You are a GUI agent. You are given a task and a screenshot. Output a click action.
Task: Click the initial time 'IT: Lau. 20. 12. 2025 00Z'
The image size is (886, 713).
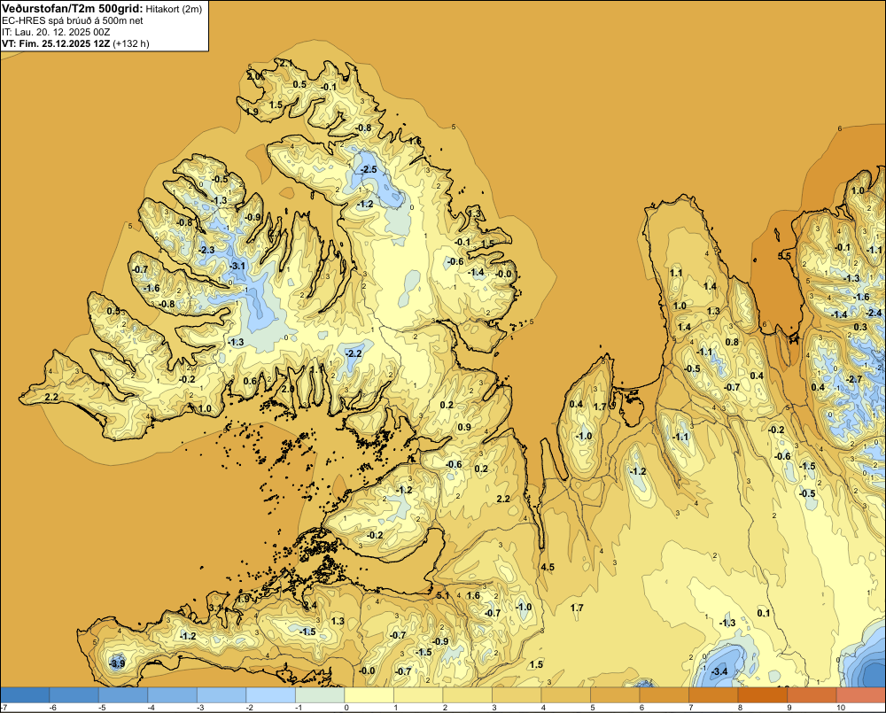click(56, 32)
